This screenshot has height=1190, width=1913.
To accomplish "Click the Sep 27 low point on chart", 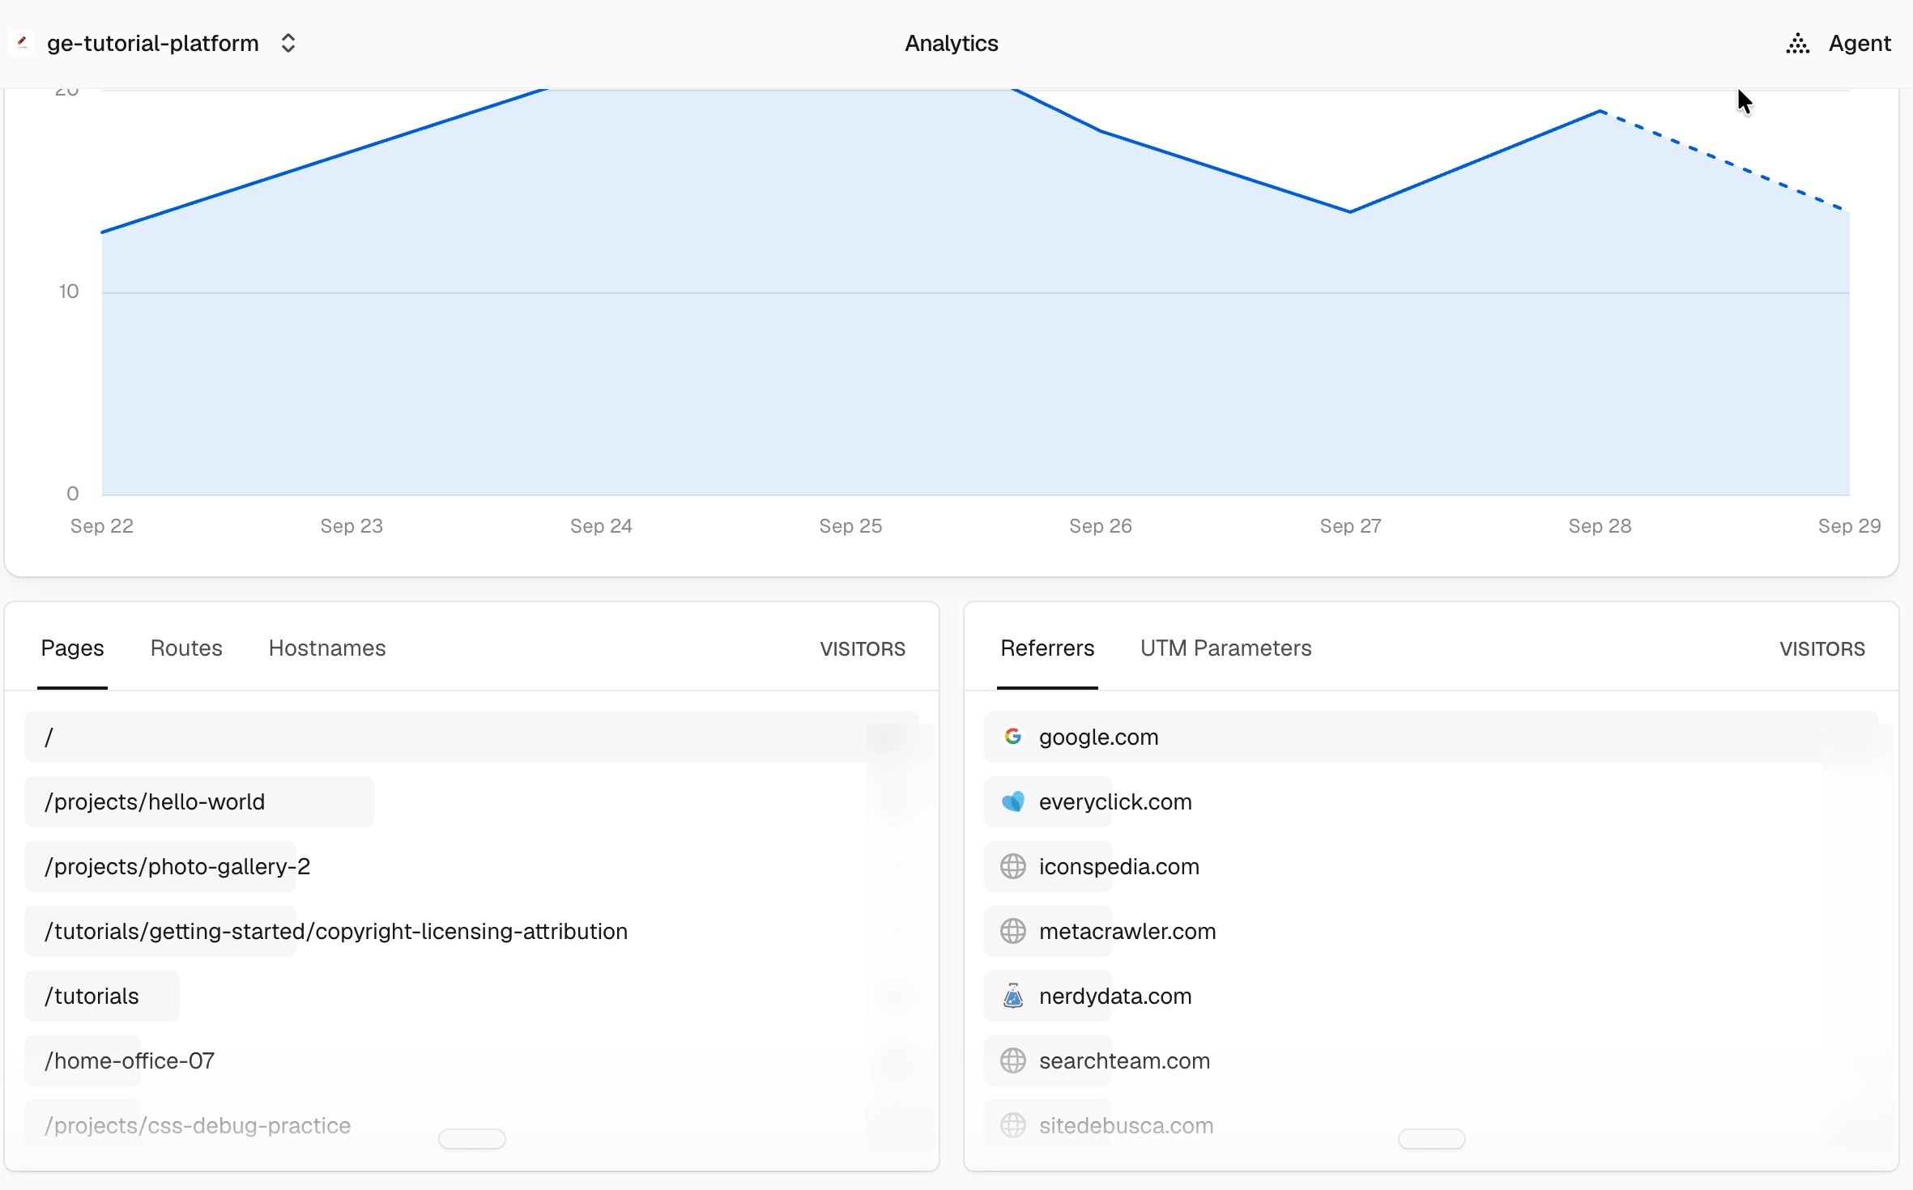I will [x=1350, y=211].
